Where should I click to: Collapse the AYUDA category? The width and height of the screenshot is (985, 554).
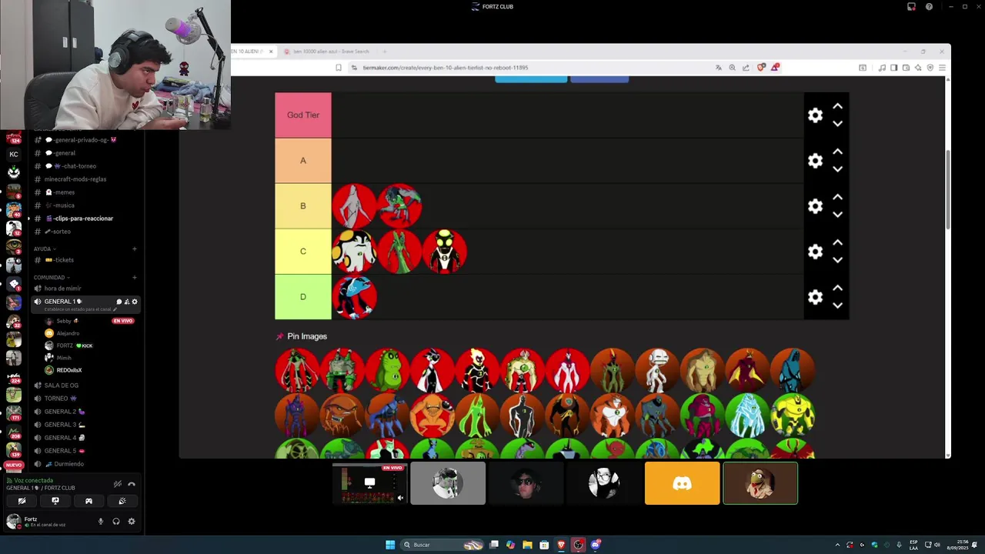click(44, 249)
